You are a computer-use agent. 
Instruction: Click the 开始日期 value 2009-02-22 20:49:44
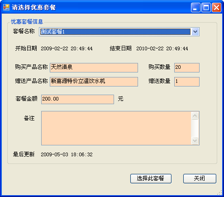tap(67, 48)
